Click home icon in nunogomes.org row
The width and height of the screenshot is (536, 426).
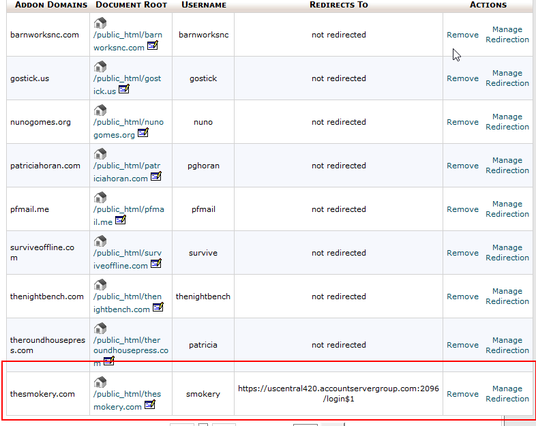[100, 110]
